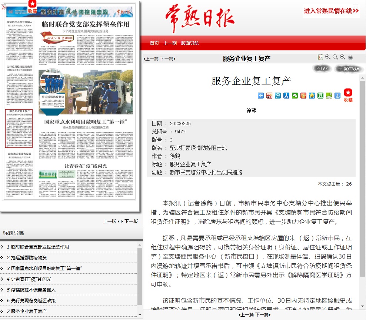Click 下一篇 above the article title bar
The image size is (366, 320).
click(x=167, y=59)
